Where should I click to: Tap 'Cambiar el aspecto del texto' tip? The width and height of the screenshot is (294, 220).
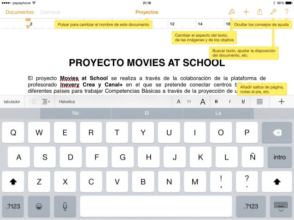tap(204, 38)
